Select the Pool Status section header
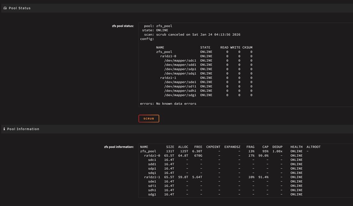This screenshot has width=353, height=206. pyautogui.click(x=177, y=8)
